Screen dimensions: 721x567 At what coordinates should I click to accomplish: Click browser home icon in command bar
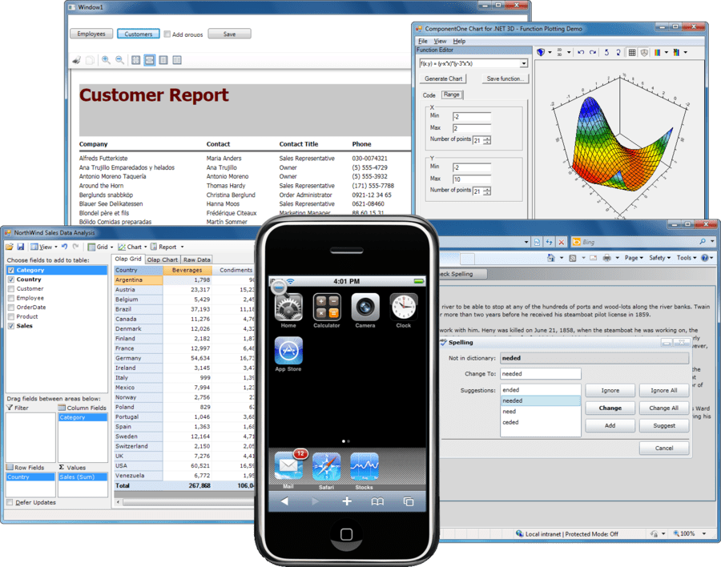tap(551, 258)
